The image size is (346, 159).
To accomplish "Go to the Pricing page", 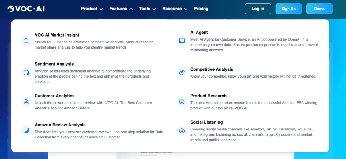I will point(201,9).
